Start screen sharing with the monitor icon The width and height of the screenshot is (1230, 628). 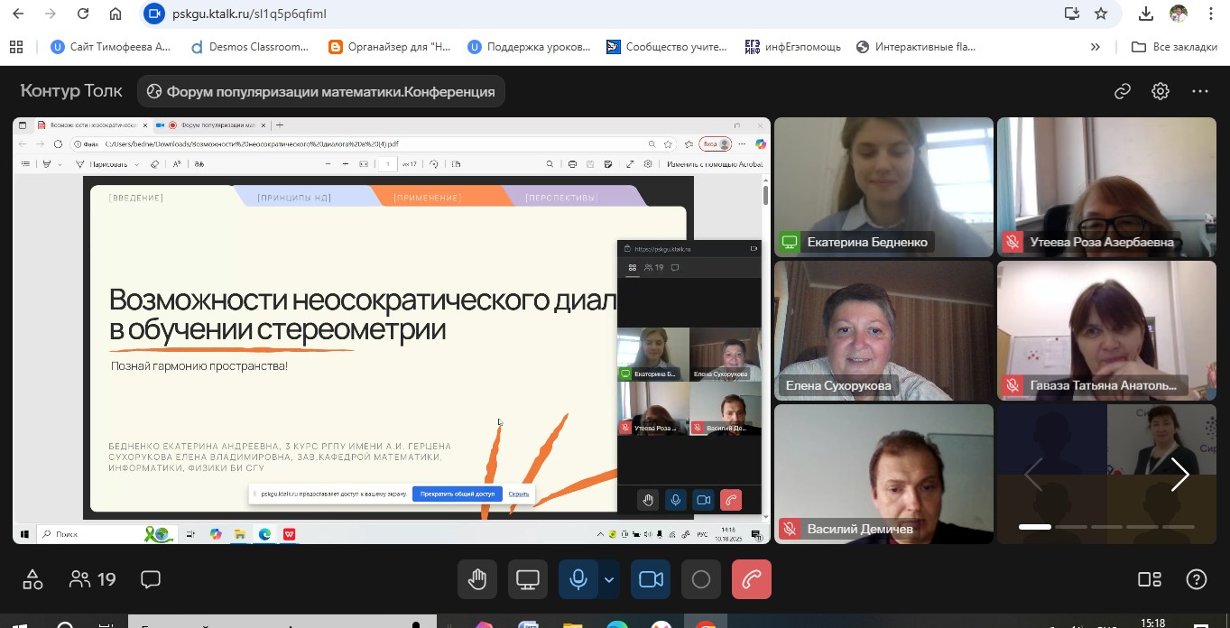click(x=527, y=579)
